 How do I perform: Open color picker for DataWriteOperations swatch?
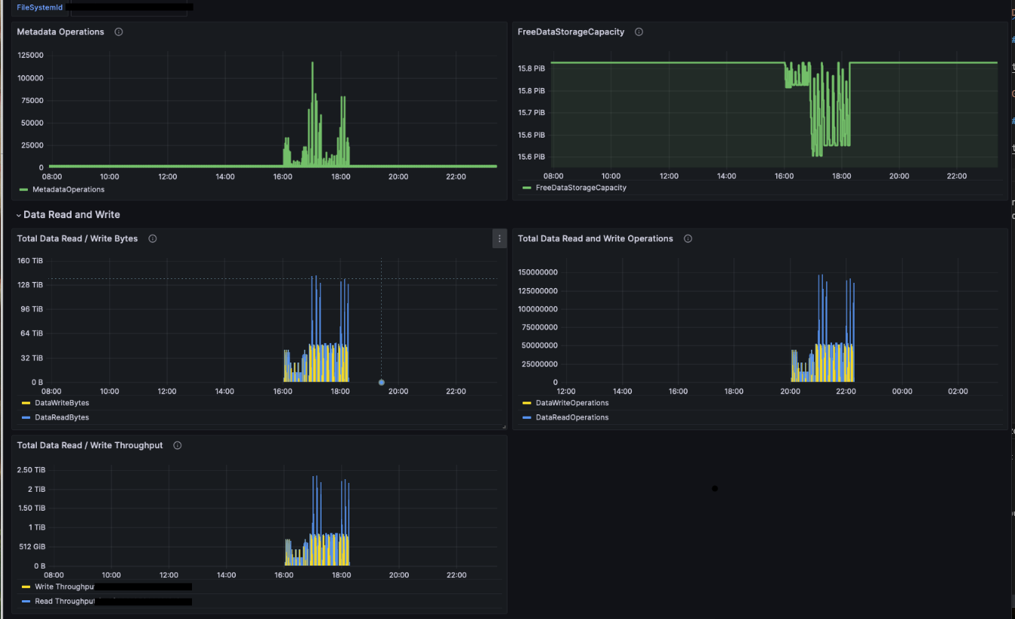coord(526,403)
